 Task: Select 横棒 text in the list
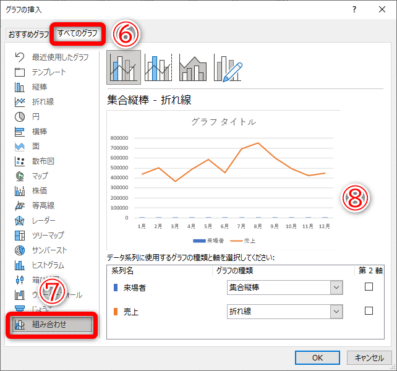click(40, 132)
